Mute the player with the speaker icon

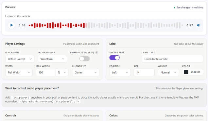coord(199,25)
